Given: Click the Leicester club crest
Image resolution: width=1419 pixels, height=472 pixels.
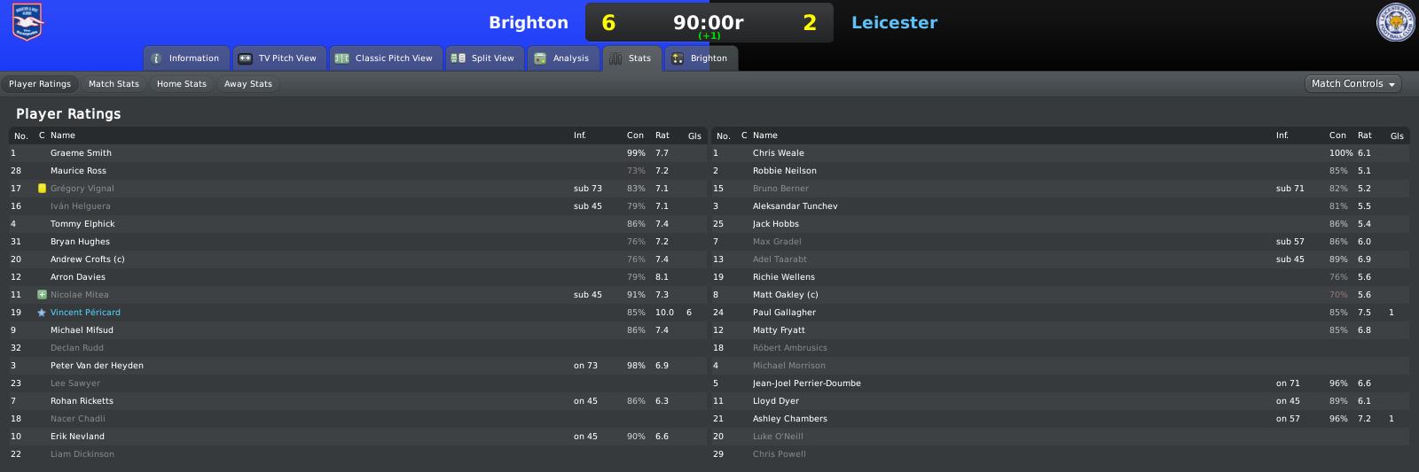Looking at the screenshot, I should tap(1395, 22).
